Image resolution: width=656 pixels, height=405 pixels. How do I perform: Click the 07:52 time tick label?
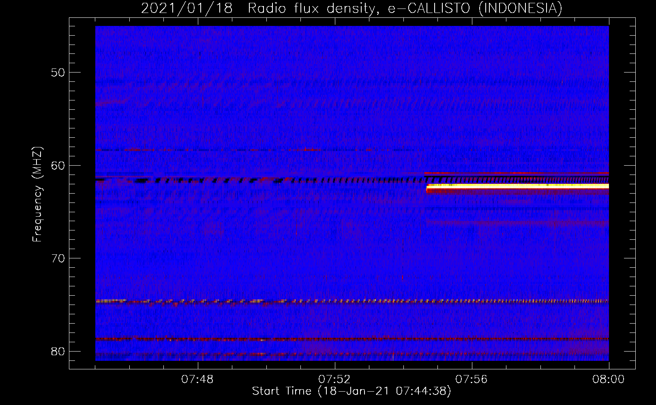pyautogui.click(x=334, y=379)
